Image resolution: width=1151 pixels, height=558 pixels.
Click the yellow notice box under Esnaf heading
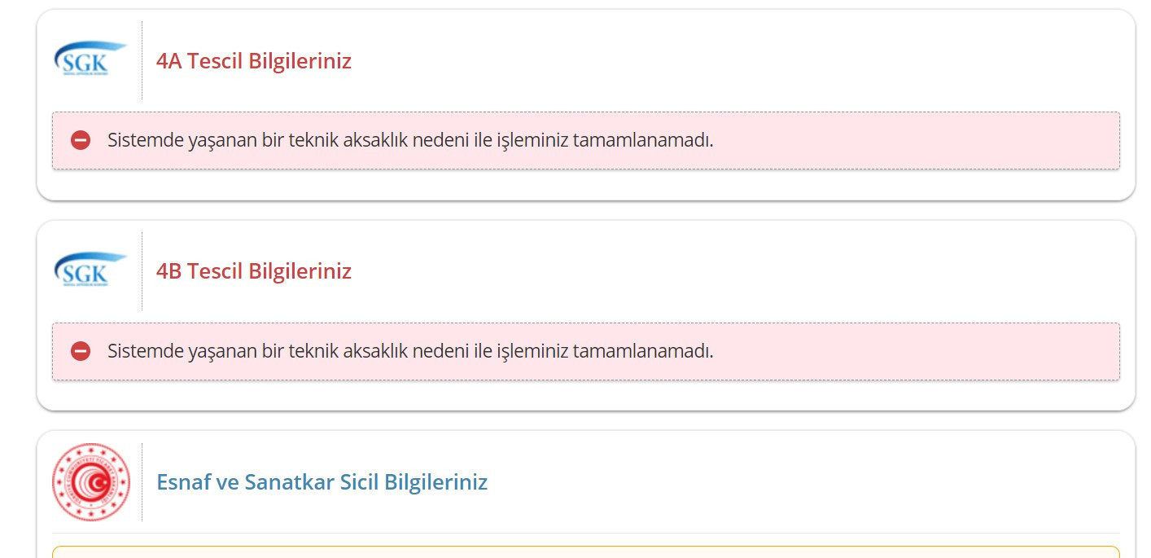[585, 552]
